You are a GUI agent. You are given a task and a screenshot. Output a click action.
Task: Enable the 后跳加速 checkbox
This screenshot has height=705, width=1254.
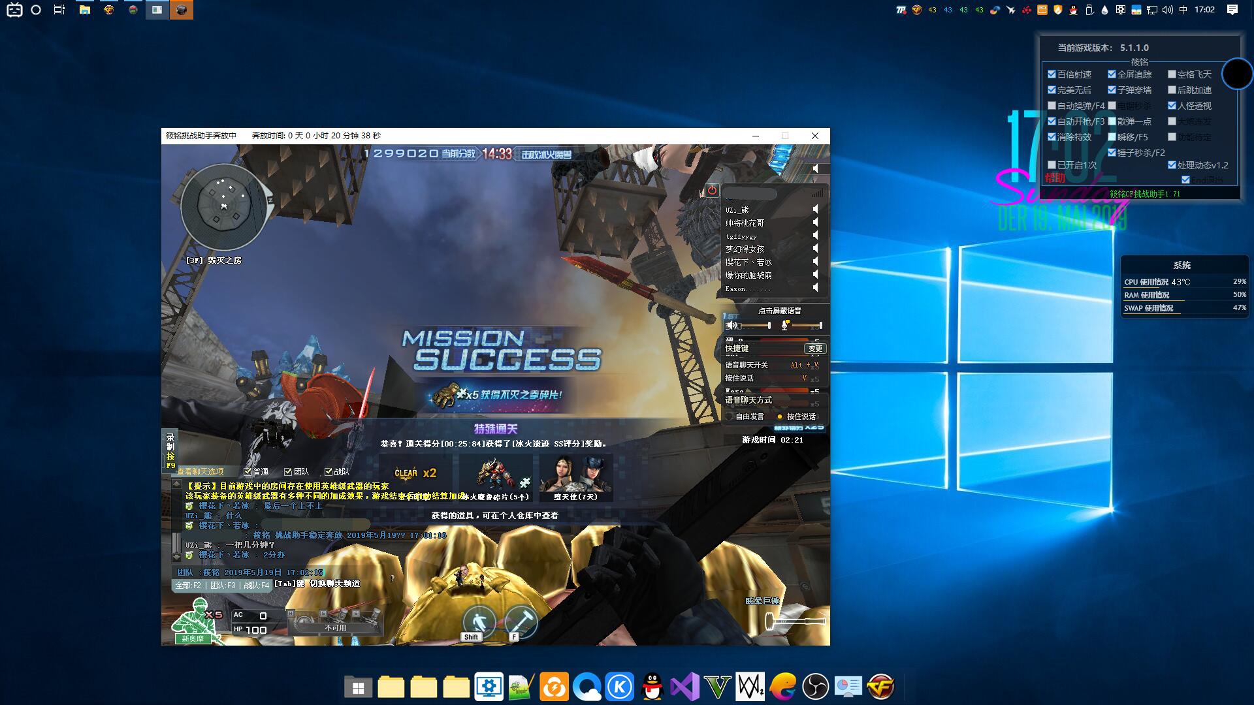tap(1172, 90)
